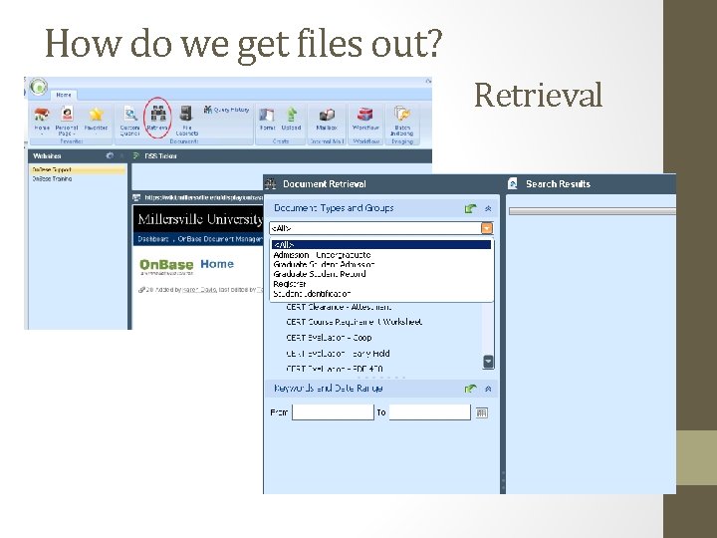Screen dimensions: 717x538
Task: Collapse the Keywords and Date Range section
Action: click(x=488, y=389)
